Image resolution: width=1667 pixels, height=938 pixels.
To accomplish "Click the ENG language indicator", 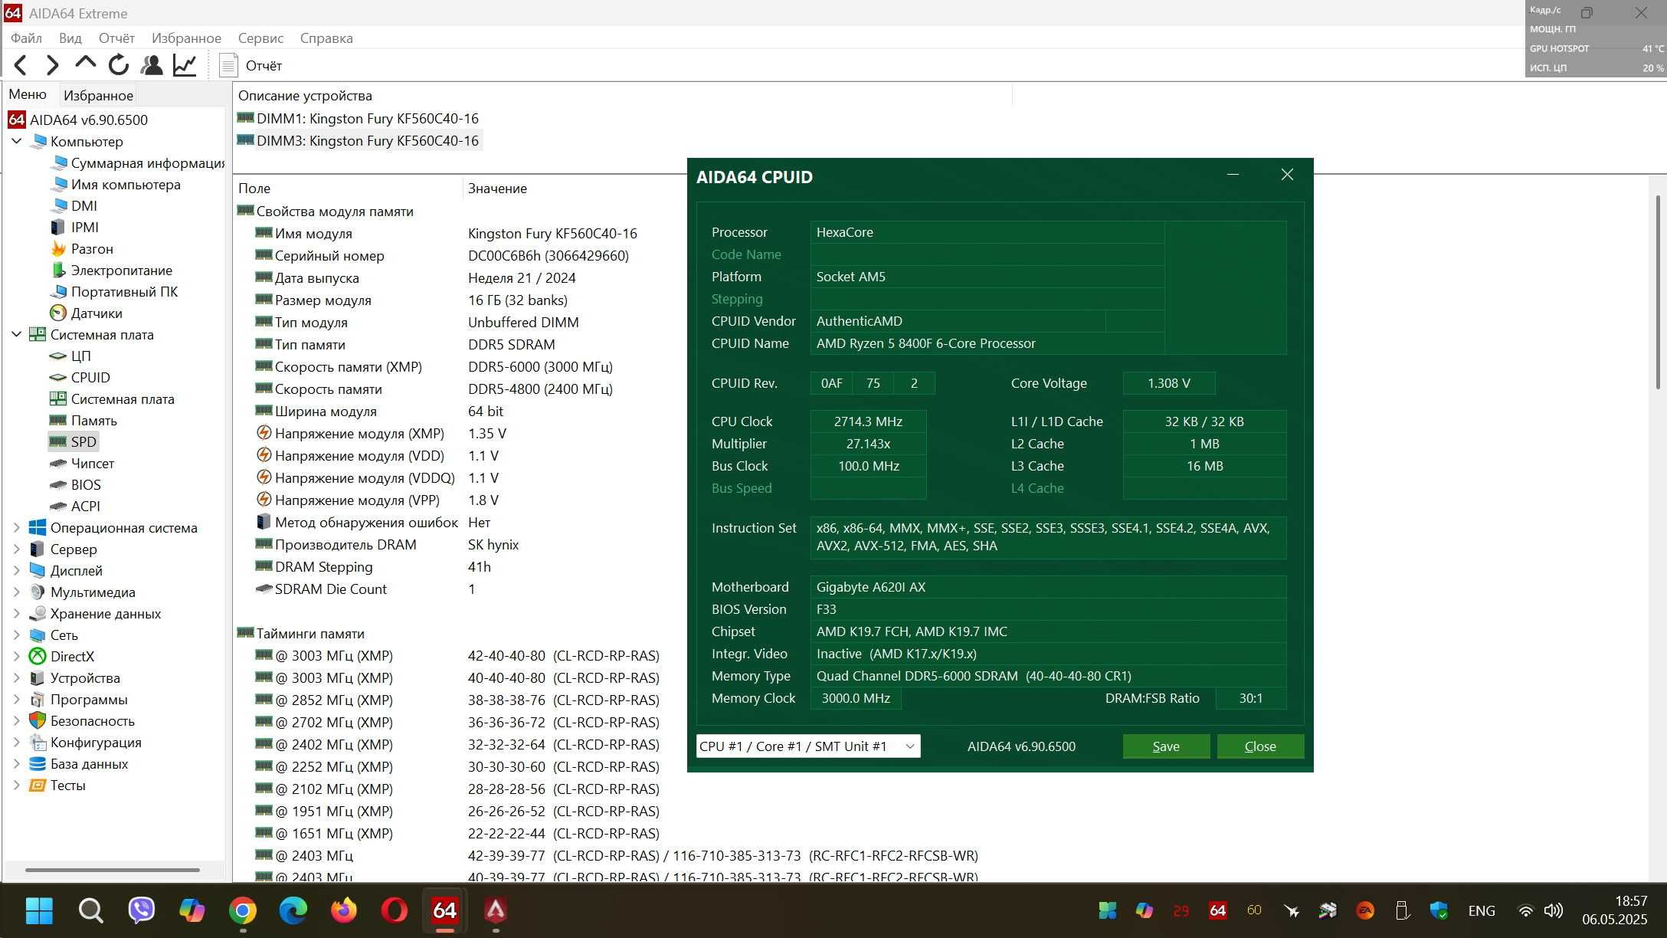I will click(x=1482, y=910).
